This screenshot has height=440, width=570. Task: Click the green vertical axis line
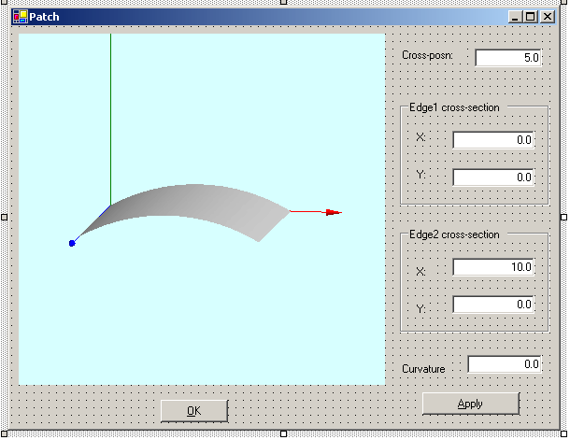pos(110,120)
